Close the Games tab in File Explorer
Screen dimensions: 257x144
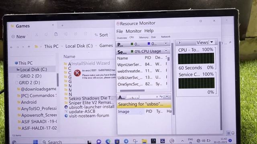pos(53,25)
